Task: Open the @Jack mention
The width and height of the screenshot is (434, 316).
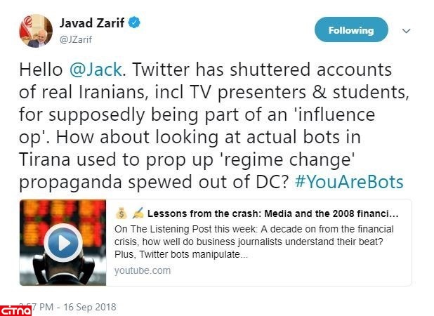Action: (x=89, y=70)
